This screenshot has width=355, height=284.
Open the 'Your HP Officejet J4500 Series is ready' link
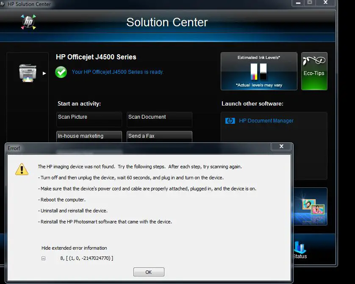click(x=118, y=72)
